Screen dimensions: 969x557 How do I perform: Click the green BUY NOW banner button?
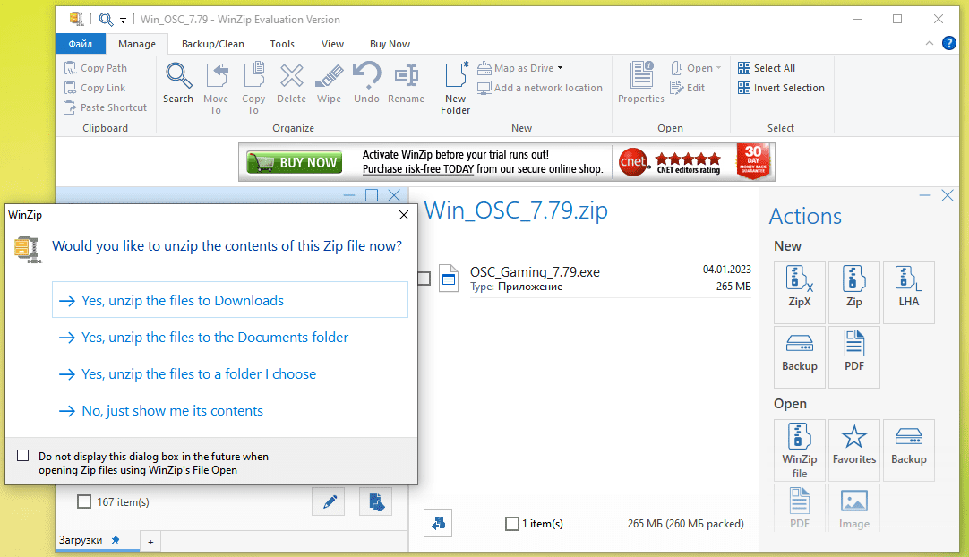click(x=294, y=162)
